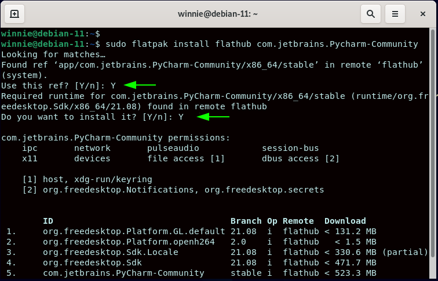Click the Remote column header
This screenshot has width=438, height=281.
(x=298, y=221)
